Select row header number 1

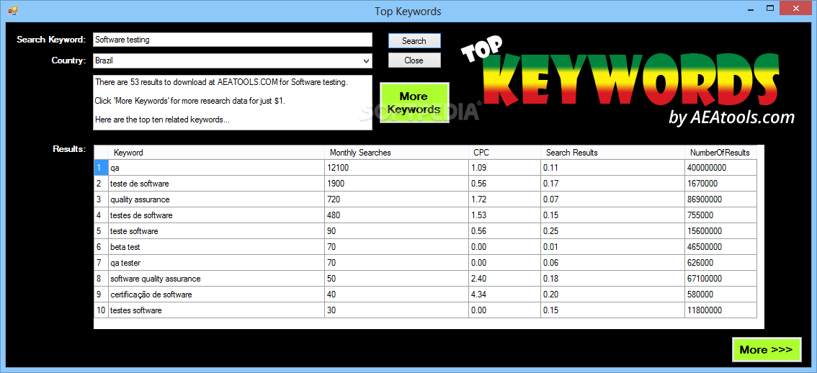coord(101,168)
